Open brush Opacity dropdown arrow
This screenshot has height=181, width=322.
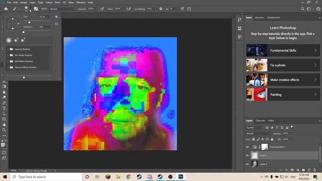(96, 9)
